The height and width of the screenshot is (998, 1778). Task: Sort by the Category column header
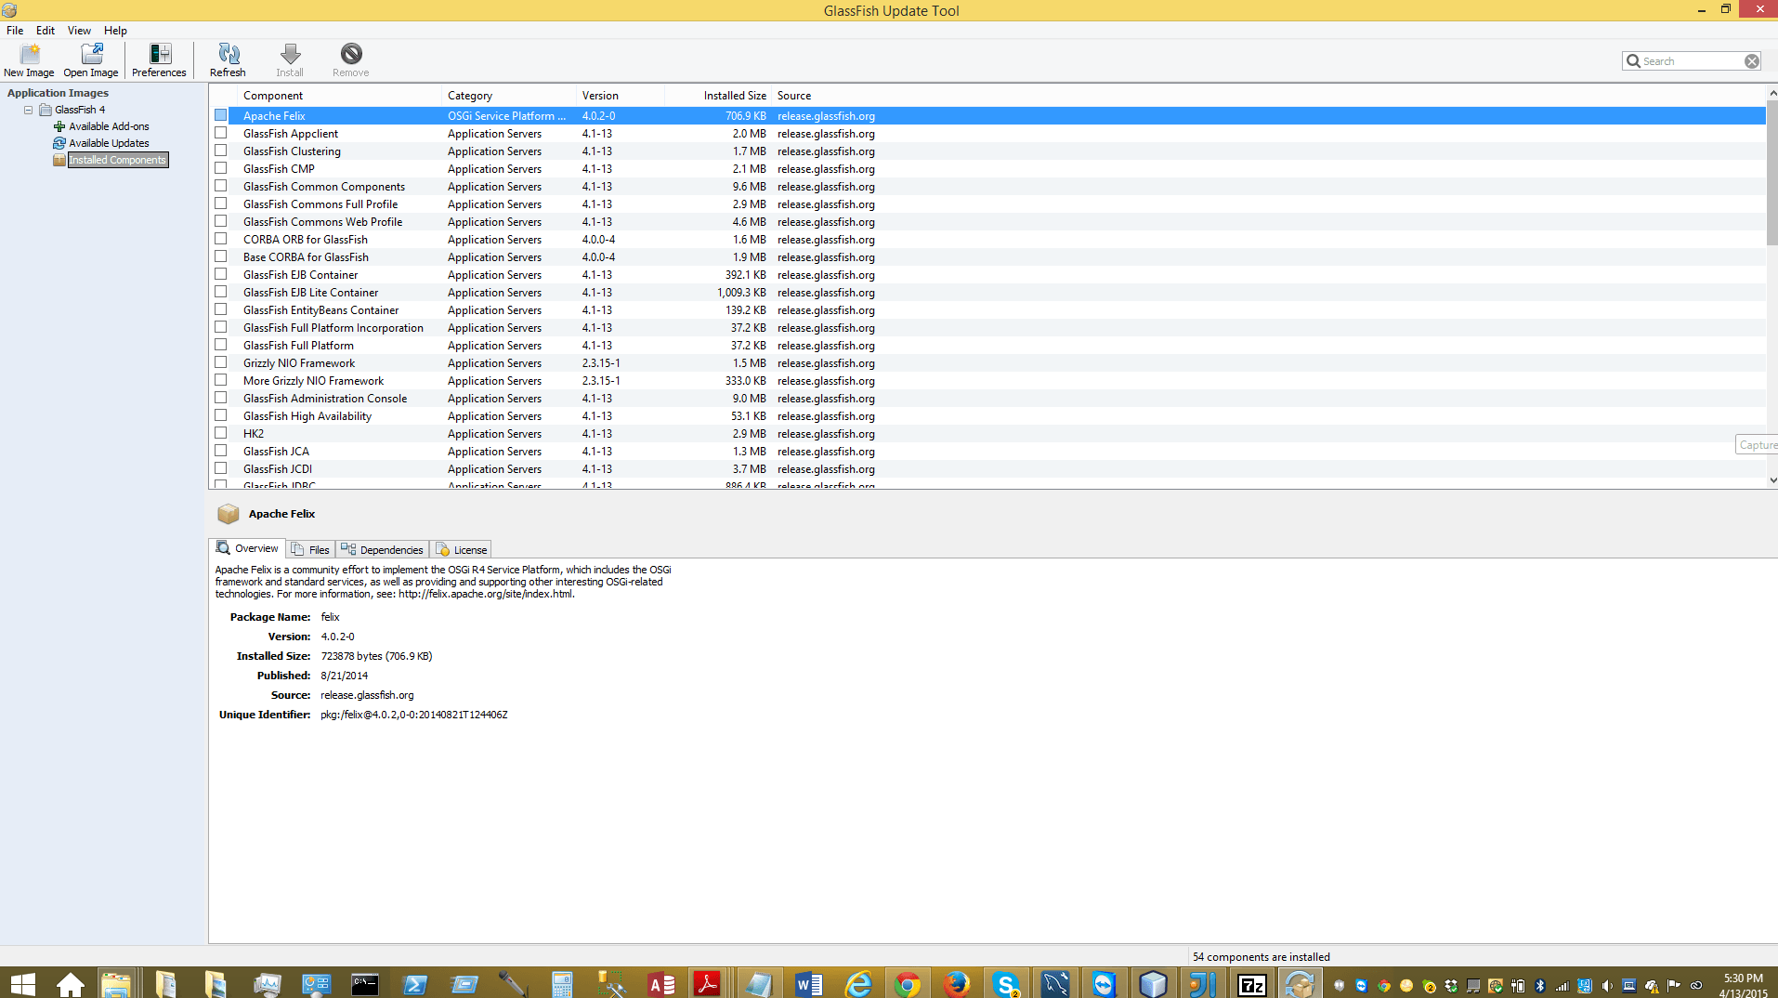pos(509,96)
